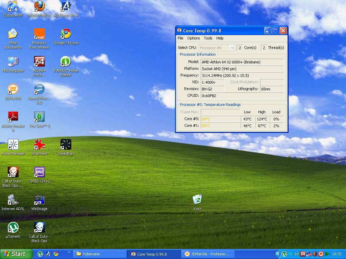The height and width of the screenshot is (259, 346).
Task: Open the Options menu in Core Temp
Action: click(194, 38)
